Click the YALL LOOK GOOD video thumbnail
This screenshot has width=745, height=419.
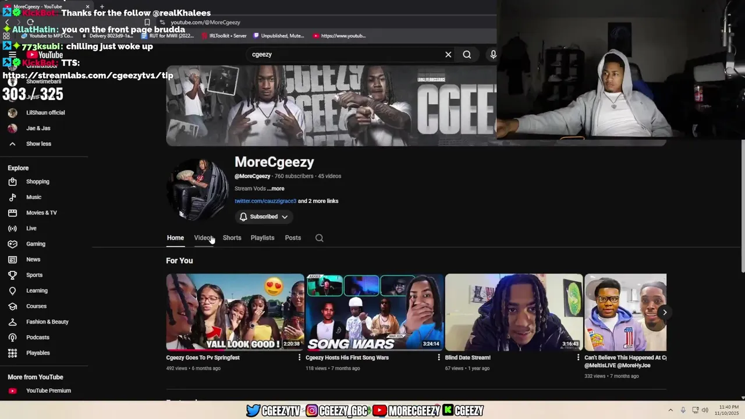point(235,313)
